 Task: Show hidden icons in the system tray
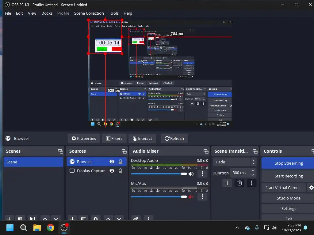click(237, 228)
